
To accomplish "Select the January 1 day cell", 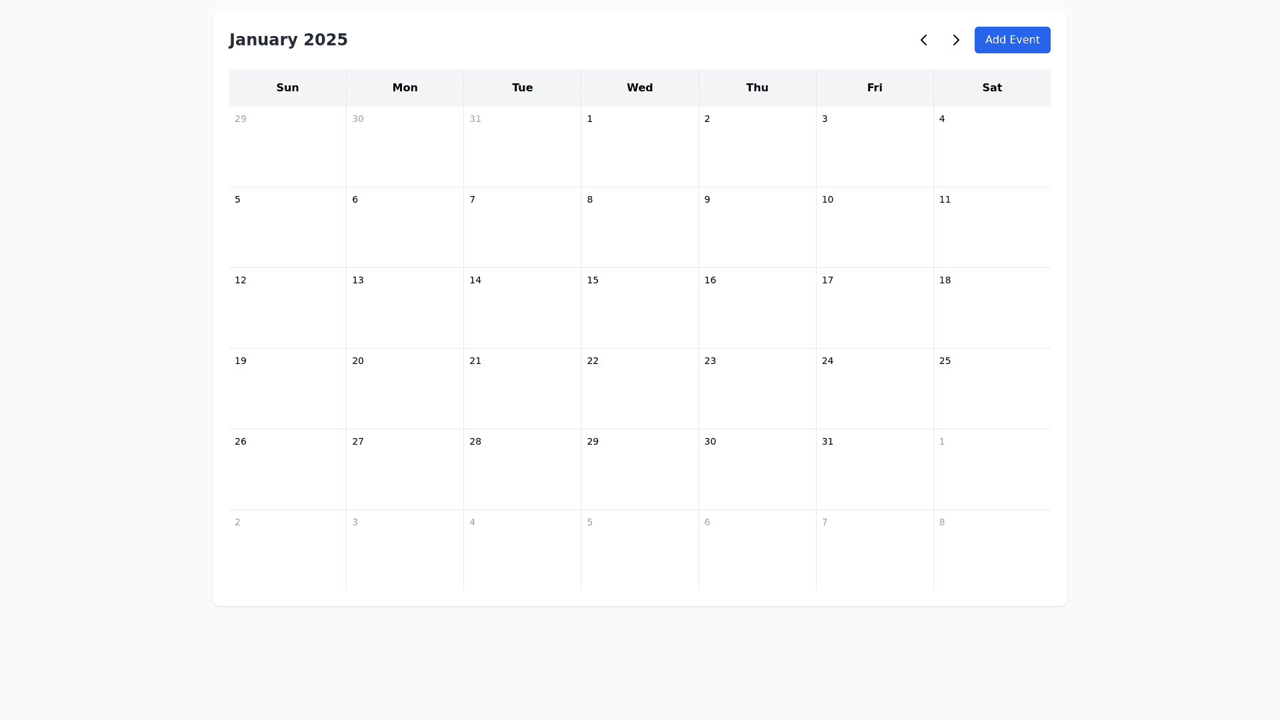I will point(639,147).
